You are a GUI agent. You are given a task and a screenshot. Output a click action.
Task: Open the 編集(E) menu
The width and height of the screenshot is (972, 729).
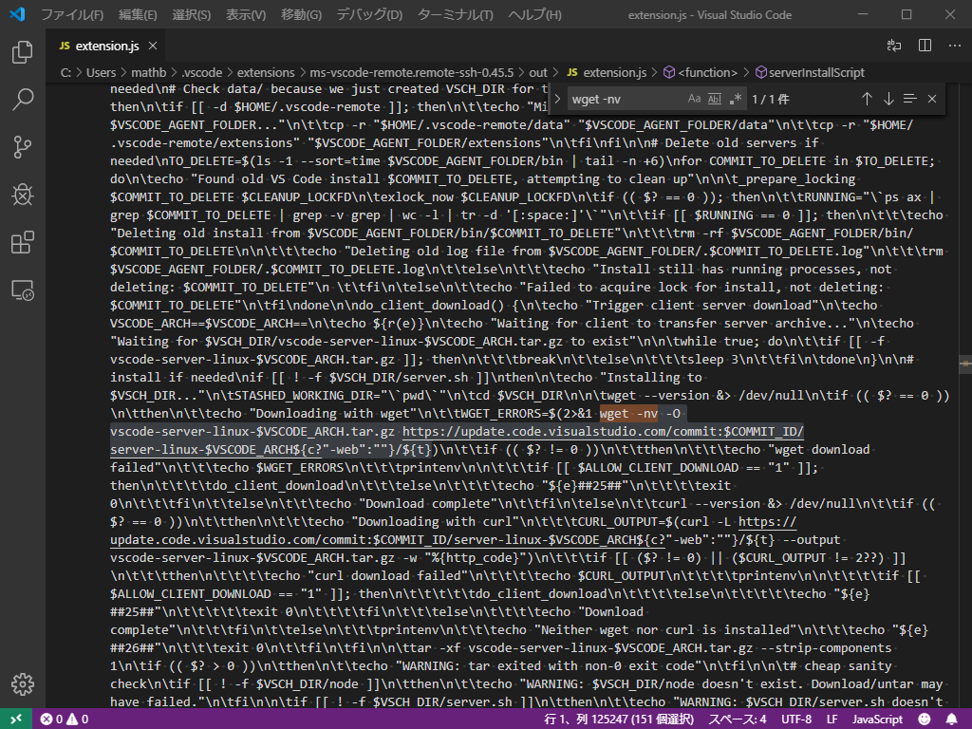138,14
